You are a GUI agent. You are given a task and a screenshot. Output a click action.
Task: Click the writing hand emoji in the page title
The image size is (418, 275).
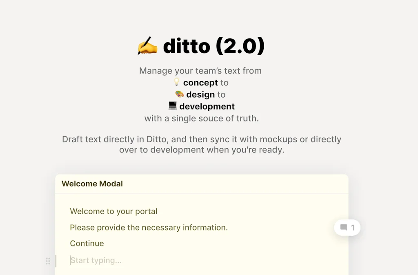pos(147,45)
